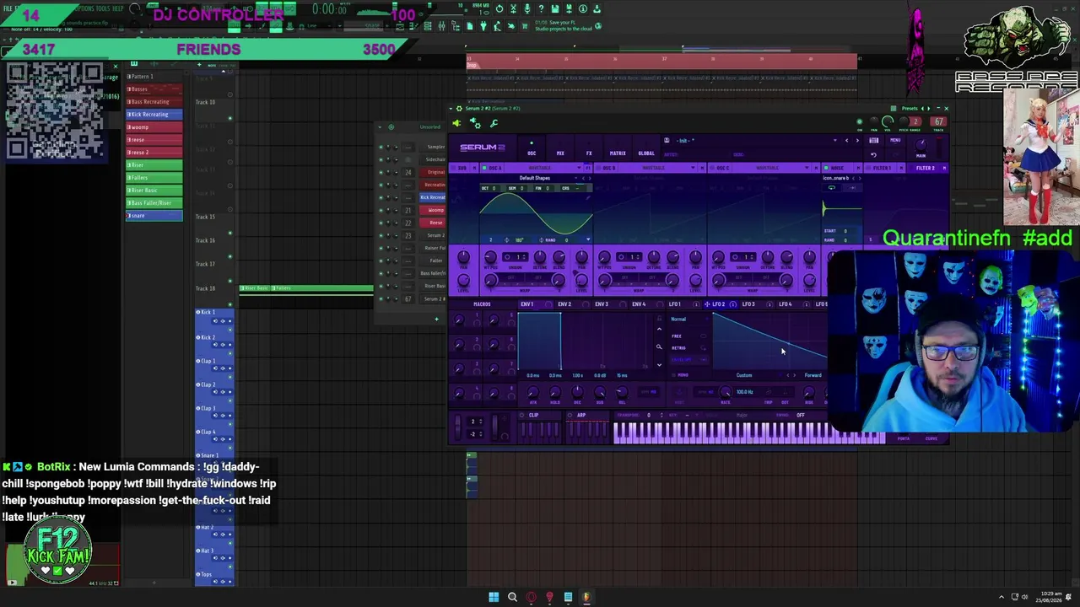Open the Default Shapes wavetable dropdown
This screenshot has height=607, width=1080.
coord(535,178)
